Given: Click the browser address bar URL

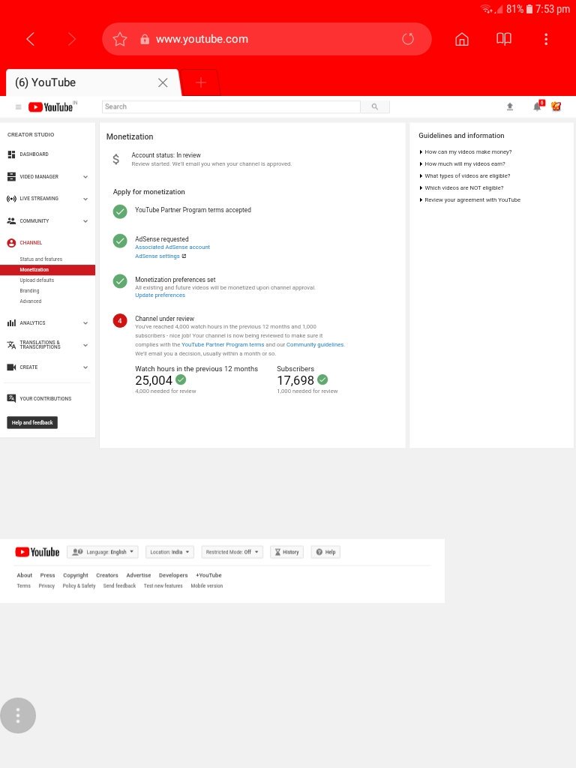Looking at the screenshot, I should pyautogui.click(x=202, y=39).
